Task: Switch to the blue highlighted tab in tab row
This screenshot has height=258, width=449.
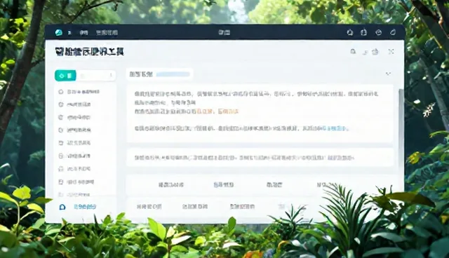Action: (x=223, y=185)
